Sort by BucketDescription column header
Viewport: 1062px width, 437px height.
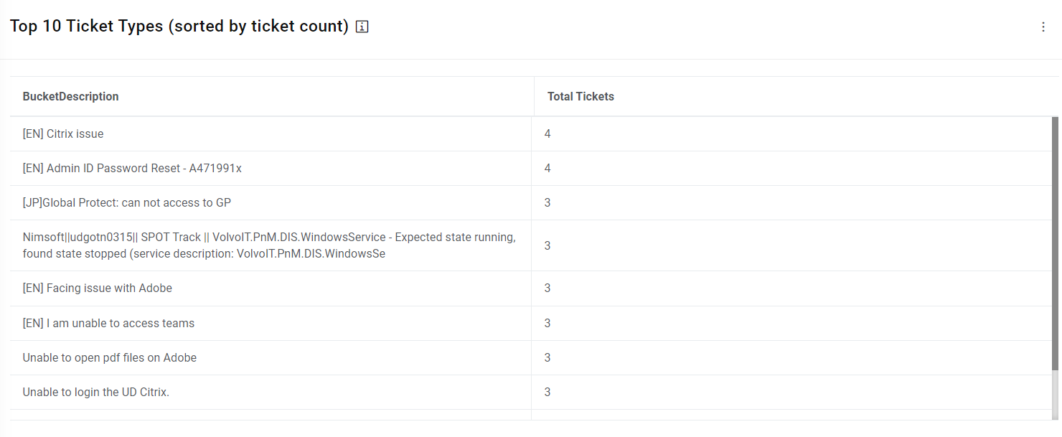pos(71,97)
